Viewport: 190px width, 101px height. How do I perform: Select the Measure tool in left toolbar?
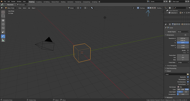coord(3,40)
